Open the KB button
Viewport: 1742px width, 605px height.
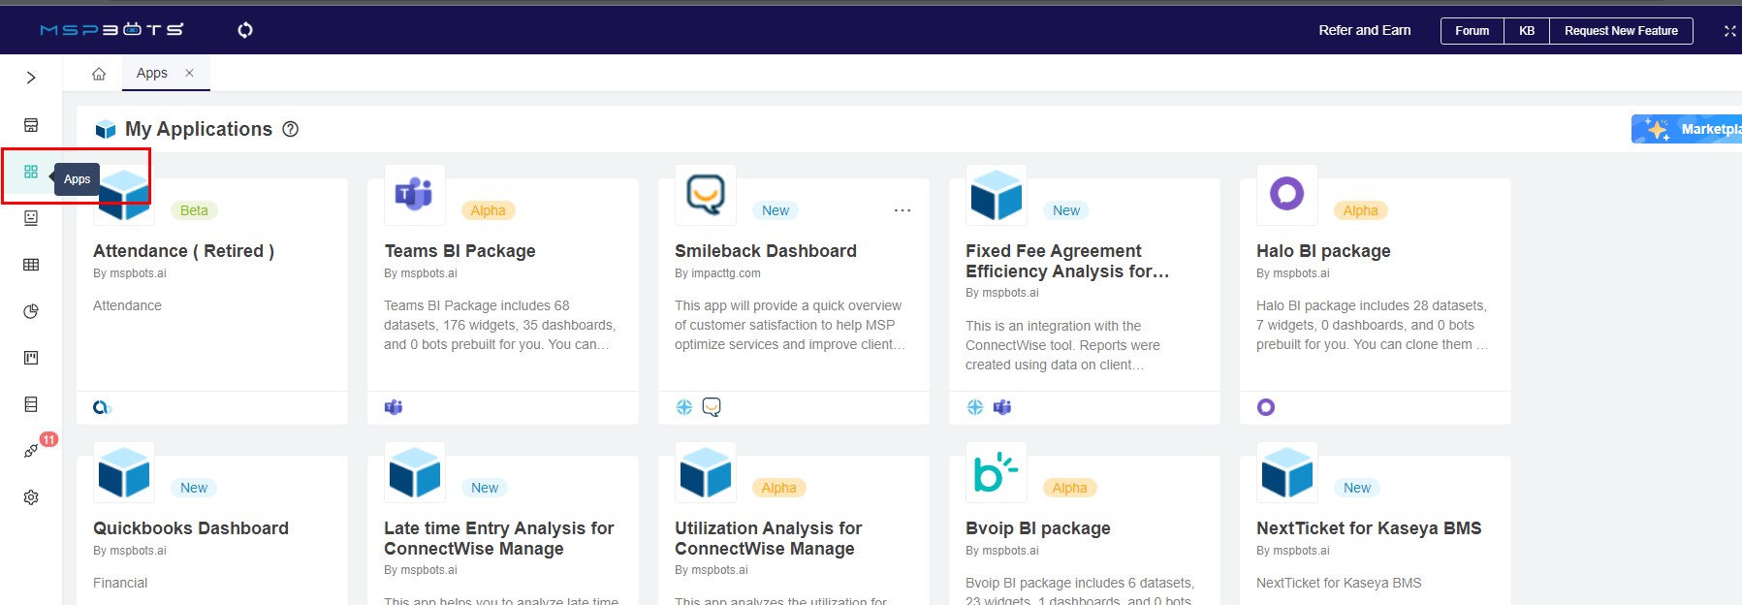1527,31
